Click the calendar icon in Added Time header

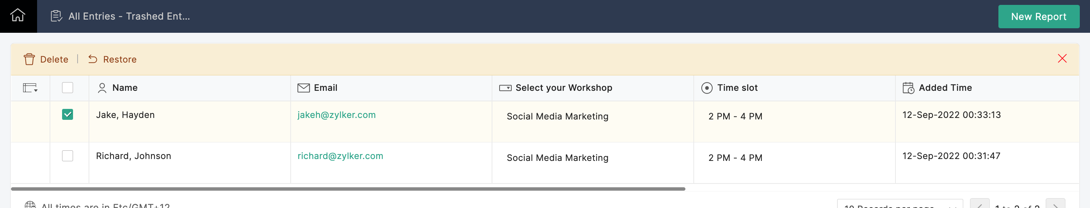pyautogui.click(x=908, y=88)
